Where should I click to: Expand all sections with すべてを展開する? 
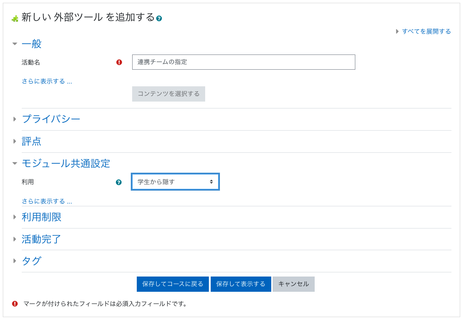pyautogui.click(x=426, y=31)
